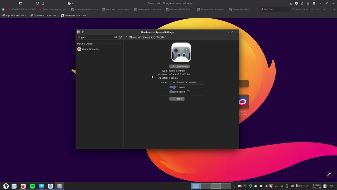Viewport: 337px width, 190px height.
Task: Open the volume tray icon
Action: [276, 186]
